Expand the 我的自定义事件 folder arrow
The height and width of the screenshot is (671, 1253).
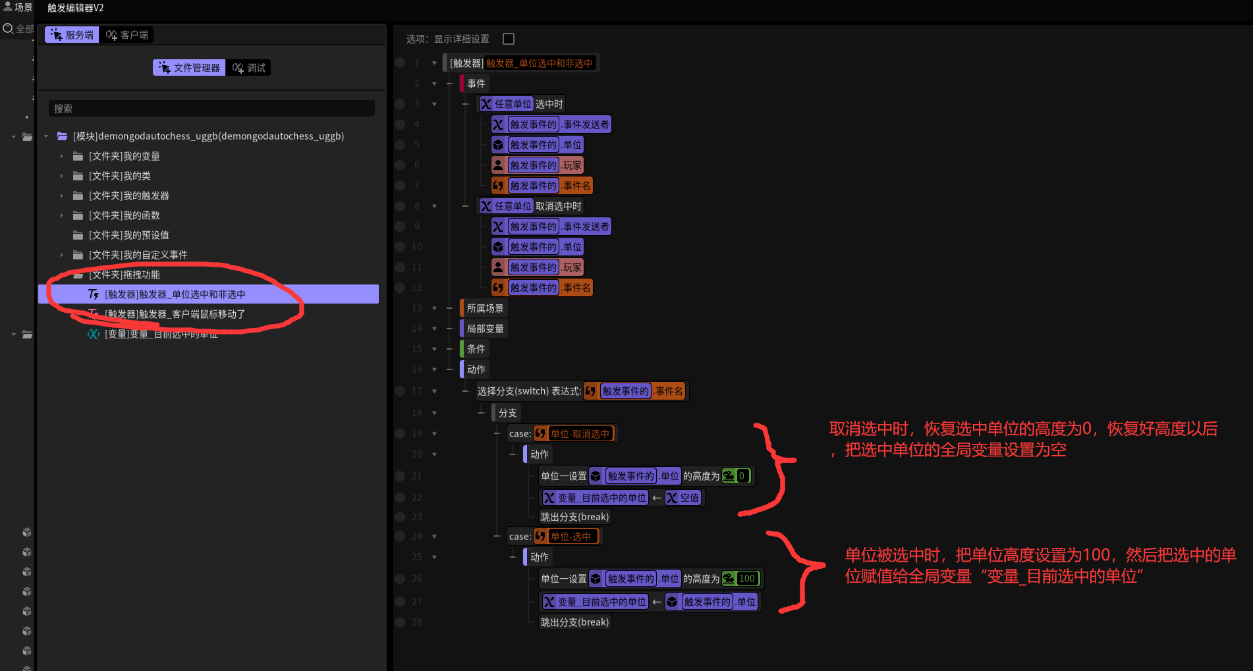tap(62, 255)
